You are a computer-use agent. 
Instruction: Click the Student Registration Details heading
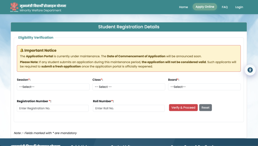pos(129,27)
